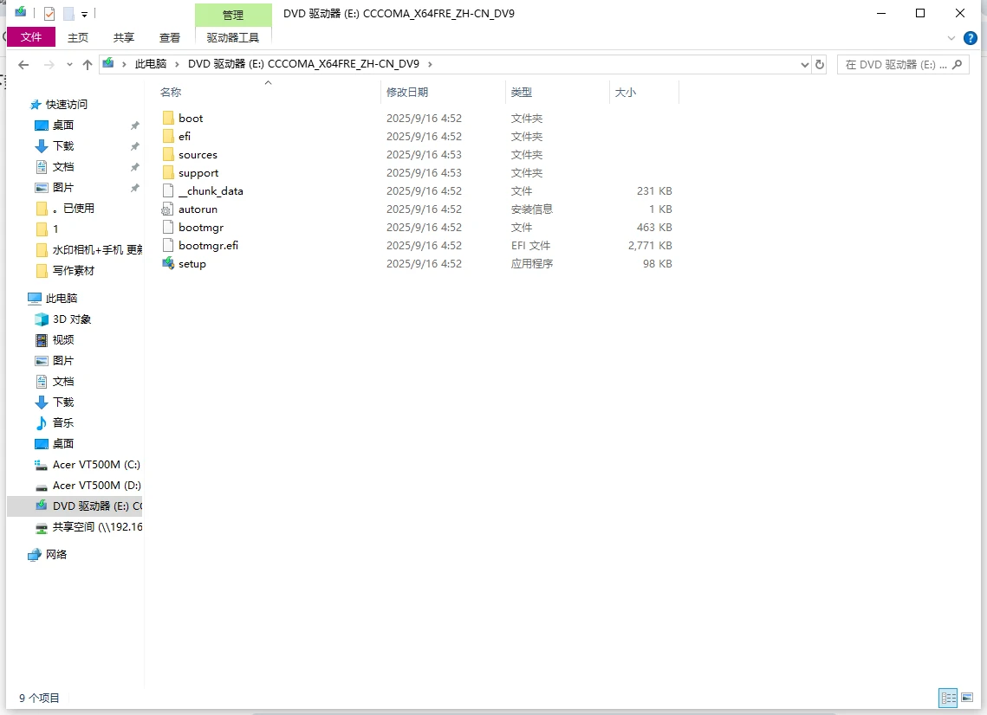
Task: Select the setup application file
Action: click(x=190, y=263)
